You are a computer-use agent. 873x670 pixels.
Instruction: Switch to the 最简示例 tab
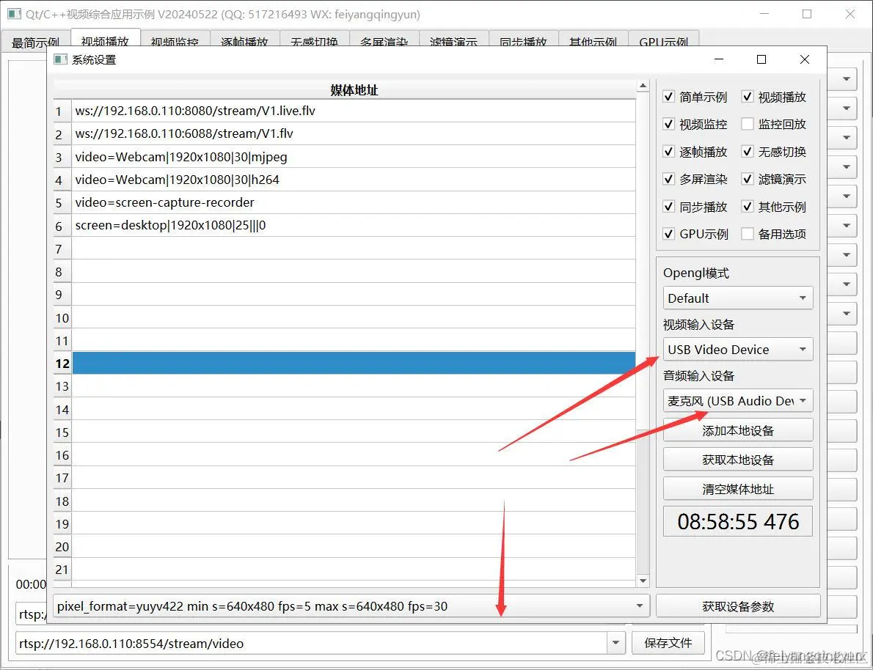[x=36, y=43]
